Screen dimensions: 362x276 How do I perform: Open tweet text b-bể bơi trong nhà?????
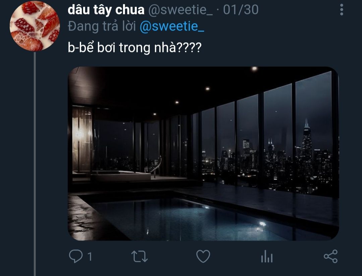tap(135, 47)
